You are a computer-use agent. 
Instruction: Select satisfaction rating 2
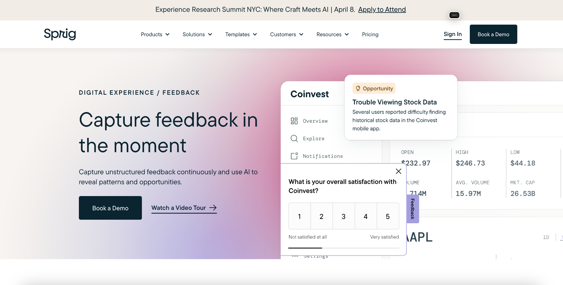[x=321, y=216]
